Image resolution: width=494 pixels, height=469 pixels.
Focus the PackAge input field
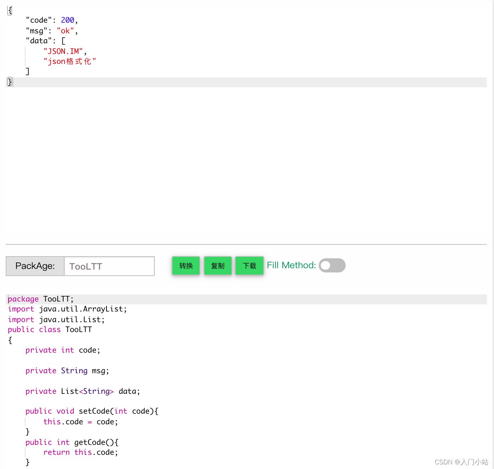(109, 266)
